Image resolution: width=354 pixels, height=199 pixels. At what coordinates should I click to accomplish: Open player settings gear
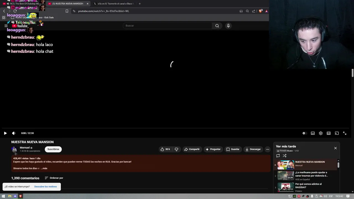pyautogui.click(x=321, y=133)
